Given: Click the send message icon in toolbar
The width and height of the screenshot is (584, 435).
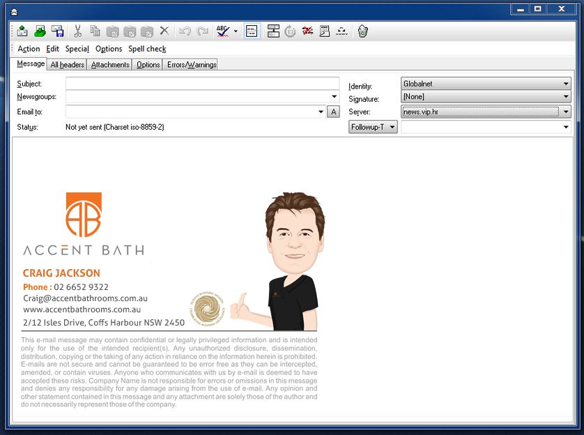Looking at the screenshot, I should click(x=22, y=31).
